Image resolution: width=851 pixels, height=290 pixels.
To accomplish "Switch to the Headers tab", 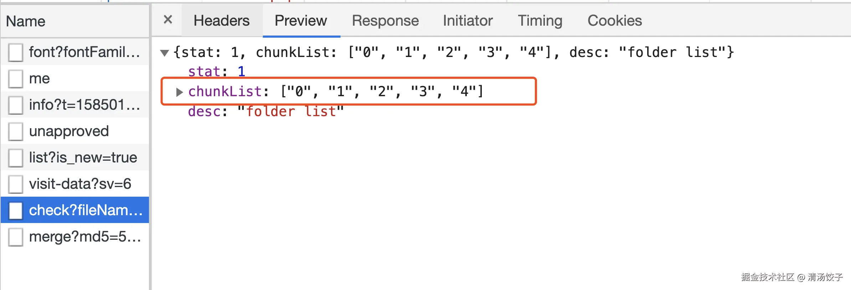I will point(221,21).
